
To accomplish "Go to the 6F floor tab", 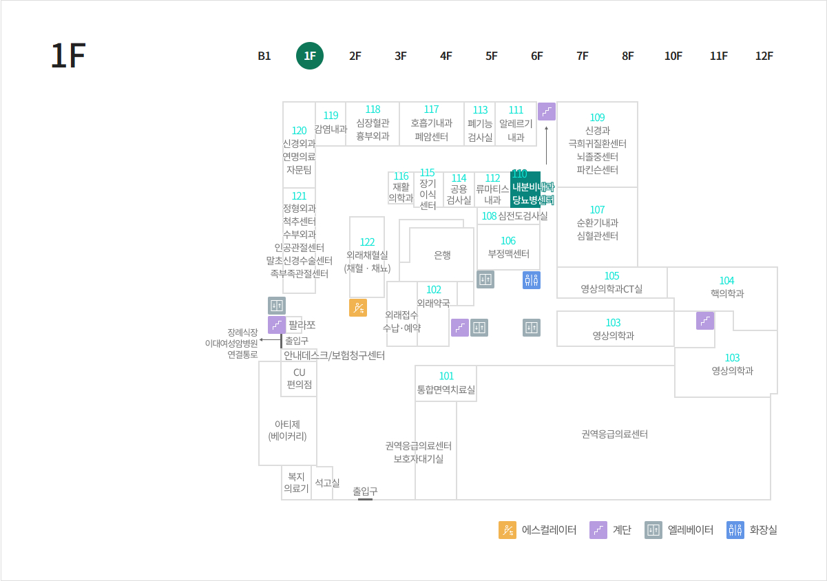I will [537, 56].
